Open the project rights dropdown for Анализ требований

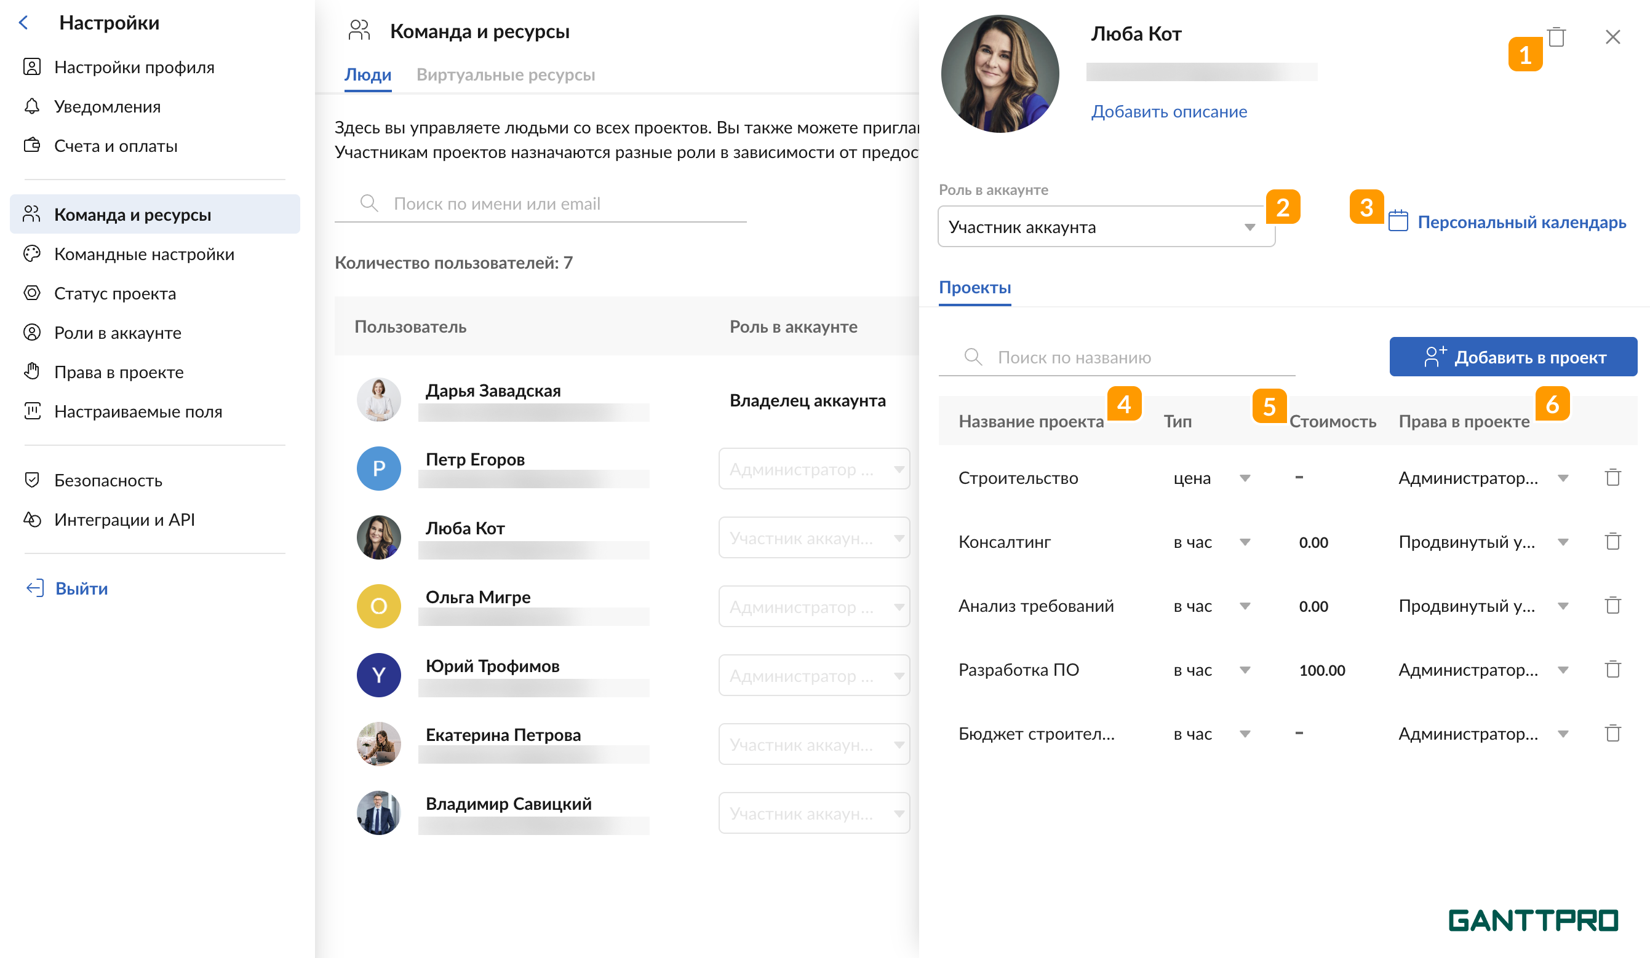click(x=1562, y=606)
